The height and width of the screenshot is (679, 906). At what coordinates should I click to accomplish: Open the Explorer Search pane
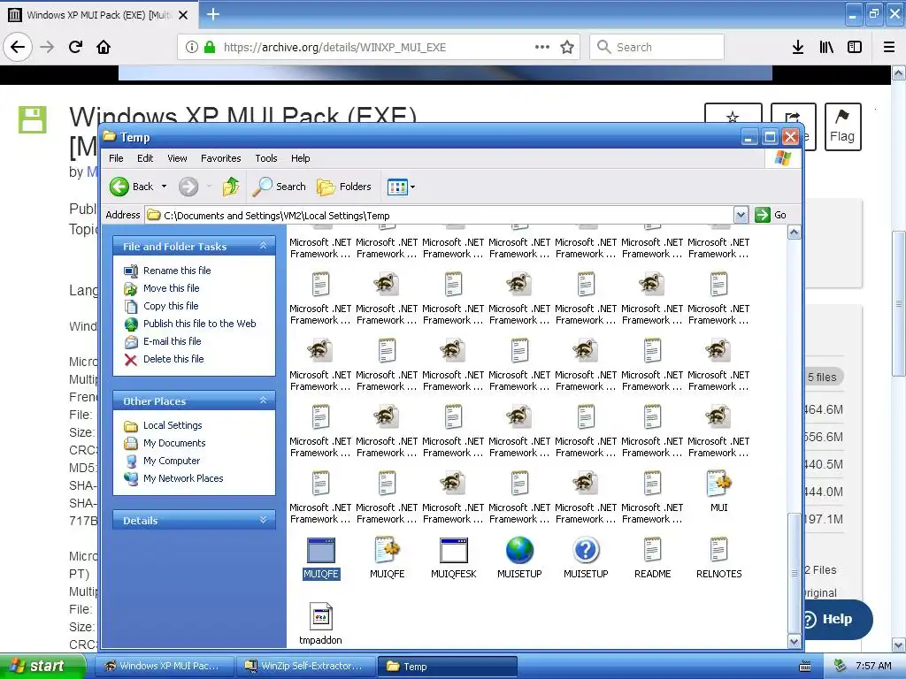(280, 187)
